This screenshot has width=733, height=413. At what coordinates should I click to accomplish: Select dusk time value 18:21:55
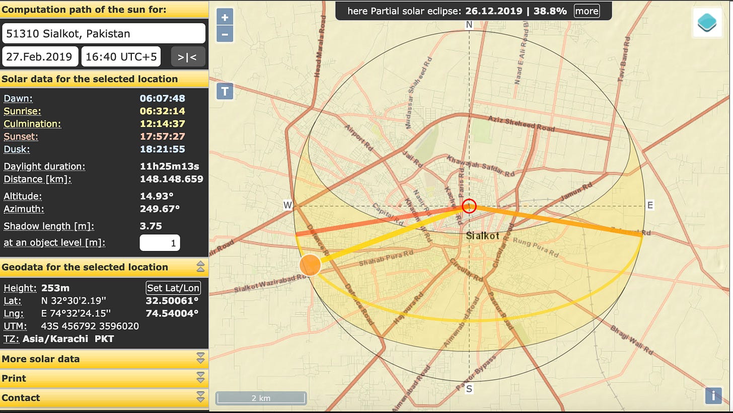pyautogui.click(x=163, y=149)
